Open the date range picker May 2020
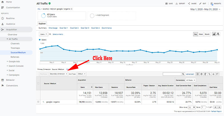Image resolution: width=224 pixels, height=116 pixels. click(x=205, y=9)
